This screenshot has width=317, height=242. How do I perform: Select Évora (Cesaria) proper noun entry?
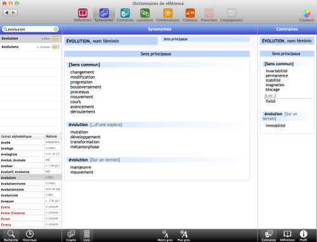[31, 213]
